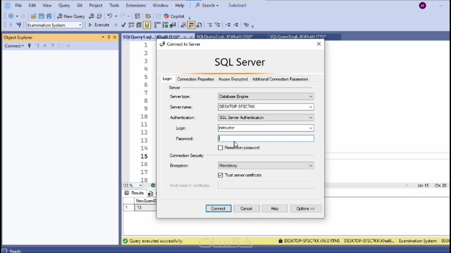Close the Object Explorer panel
This screenshot has width=451, height=253.
[x=115, y=37]
